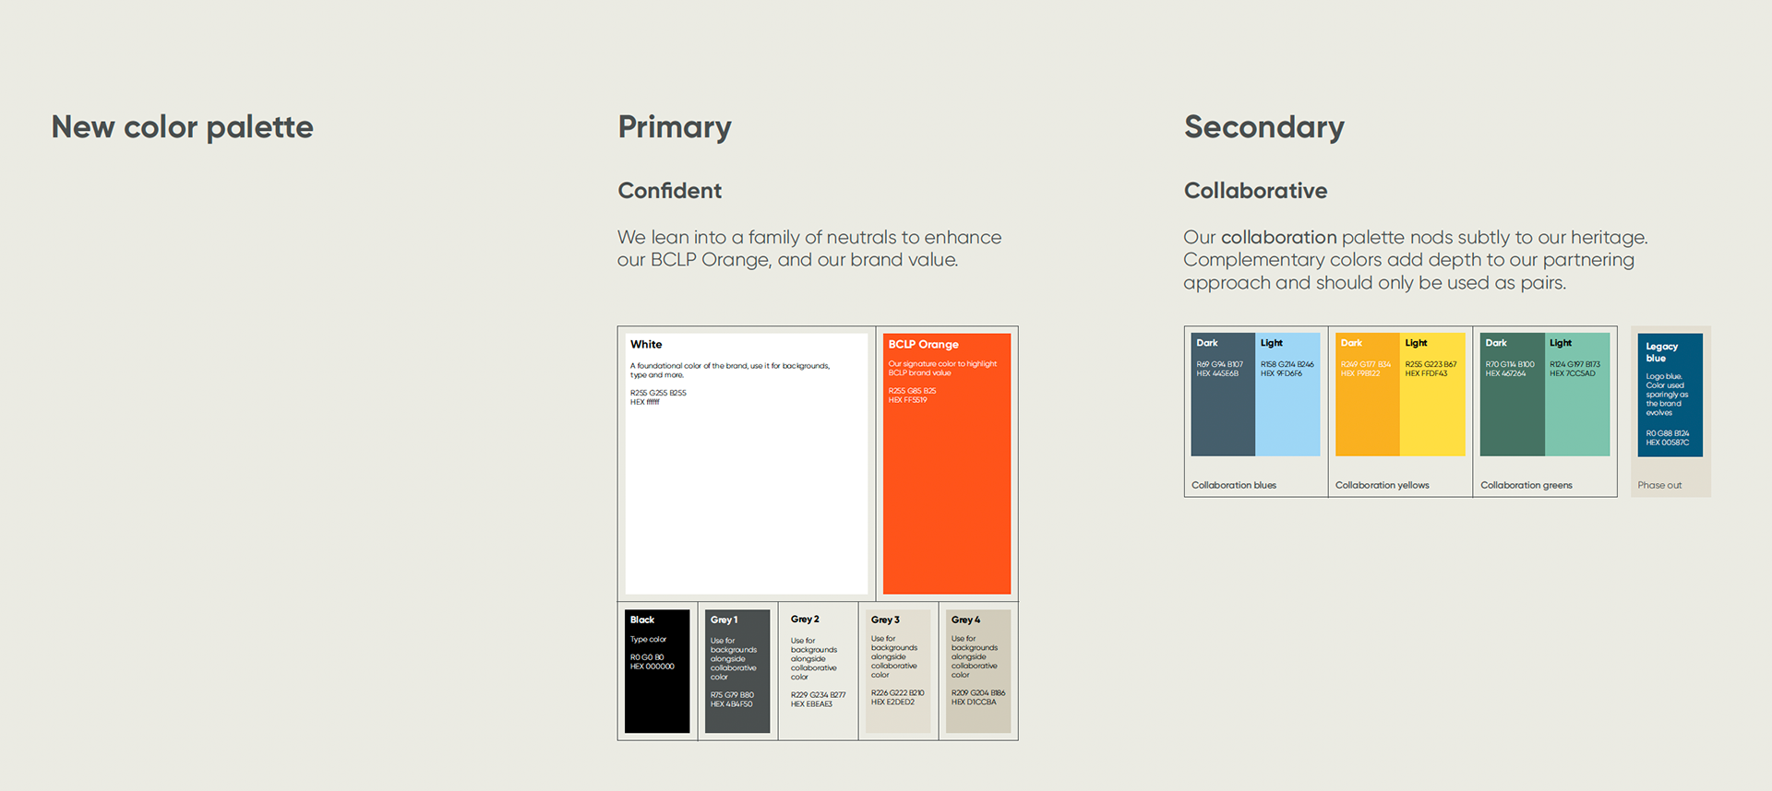The image size is (1772, 791).
Task: Click the "R255 G85 B25" value
Action: (913, 391)
